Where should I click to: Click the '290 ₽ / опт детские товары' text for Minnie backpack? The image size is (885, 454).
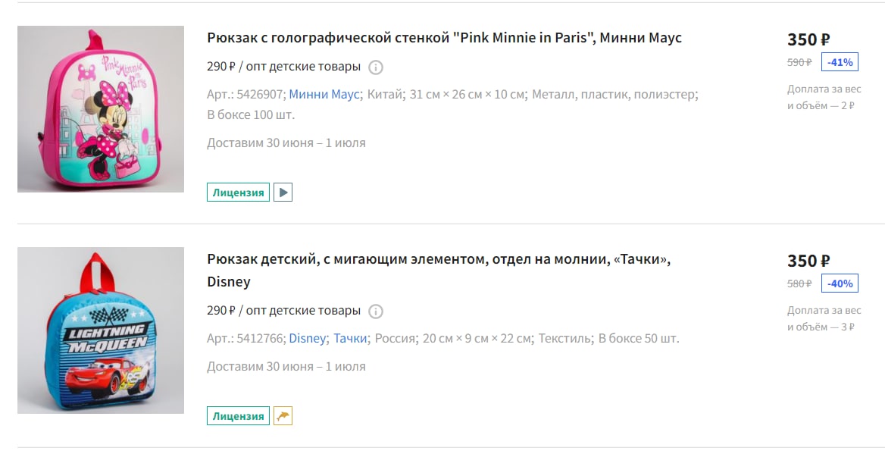pyautogui.click(x=283, y=66)
